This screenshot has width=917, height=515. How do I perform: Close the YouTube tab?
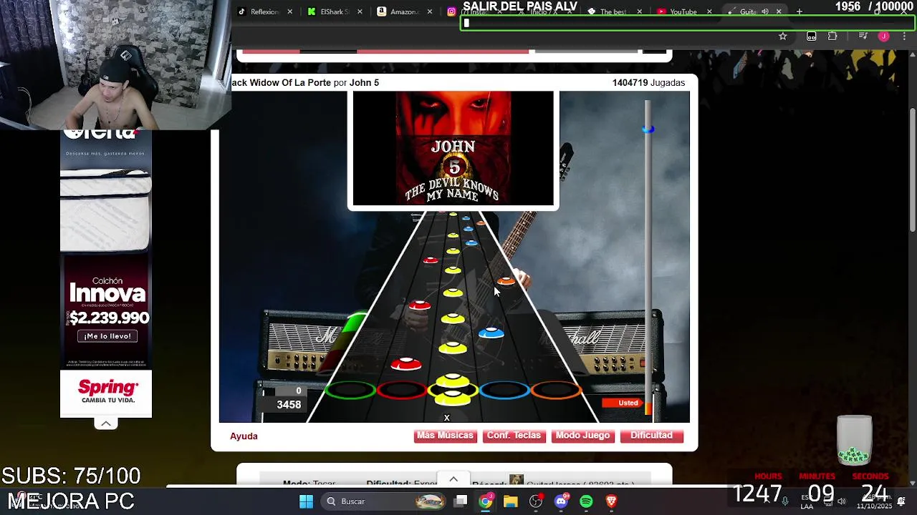[709, 11]
